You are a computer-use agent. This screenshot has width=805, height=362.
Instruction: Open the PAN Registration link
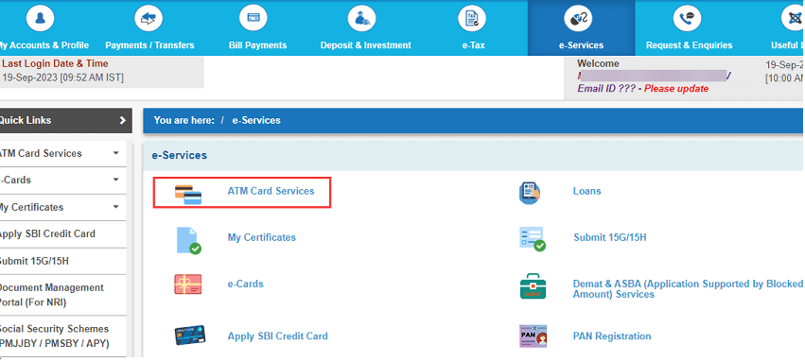coord(612,336)
